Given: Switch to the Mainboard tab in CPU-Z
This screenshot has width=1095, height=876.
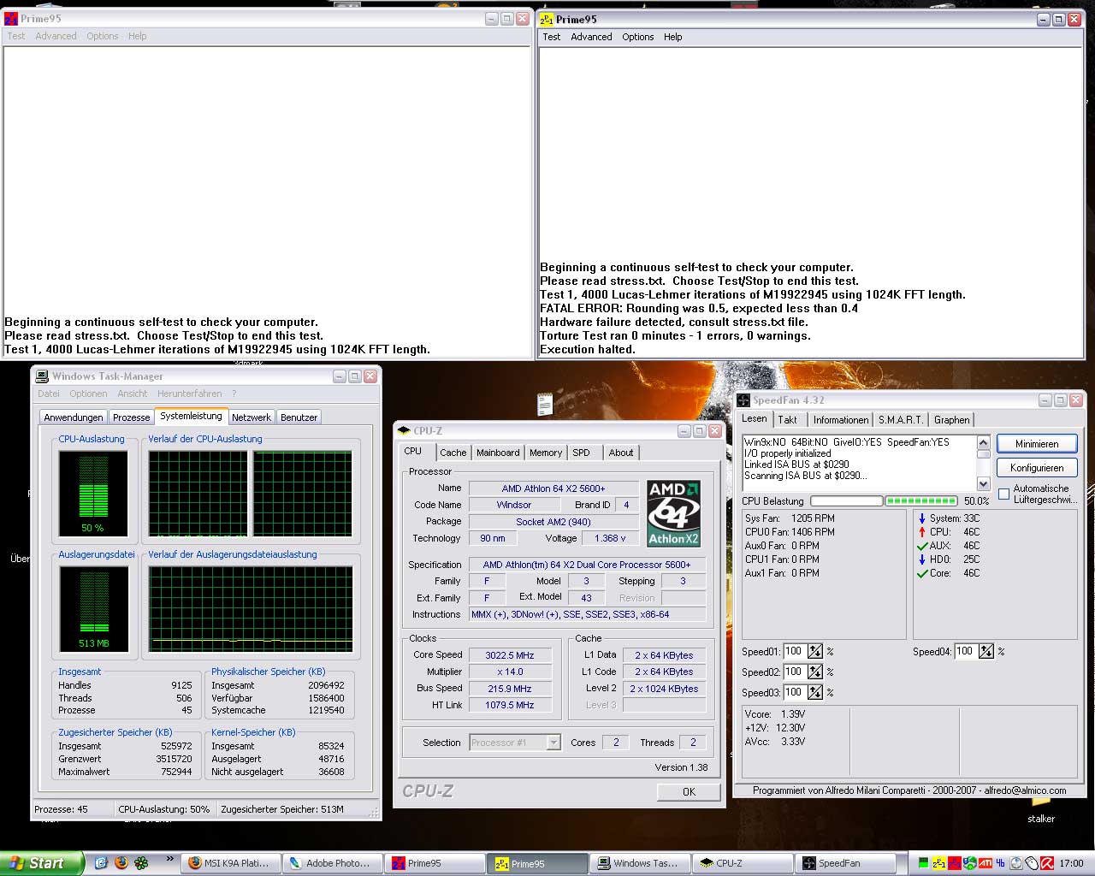Looking at the screenshot, I should click(498, 453).
